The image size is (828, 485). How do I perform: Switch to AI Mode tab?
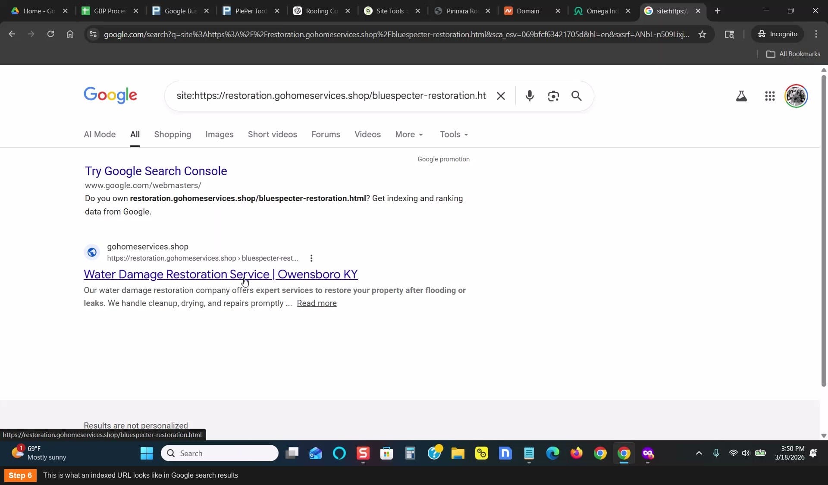click(100, 134)
